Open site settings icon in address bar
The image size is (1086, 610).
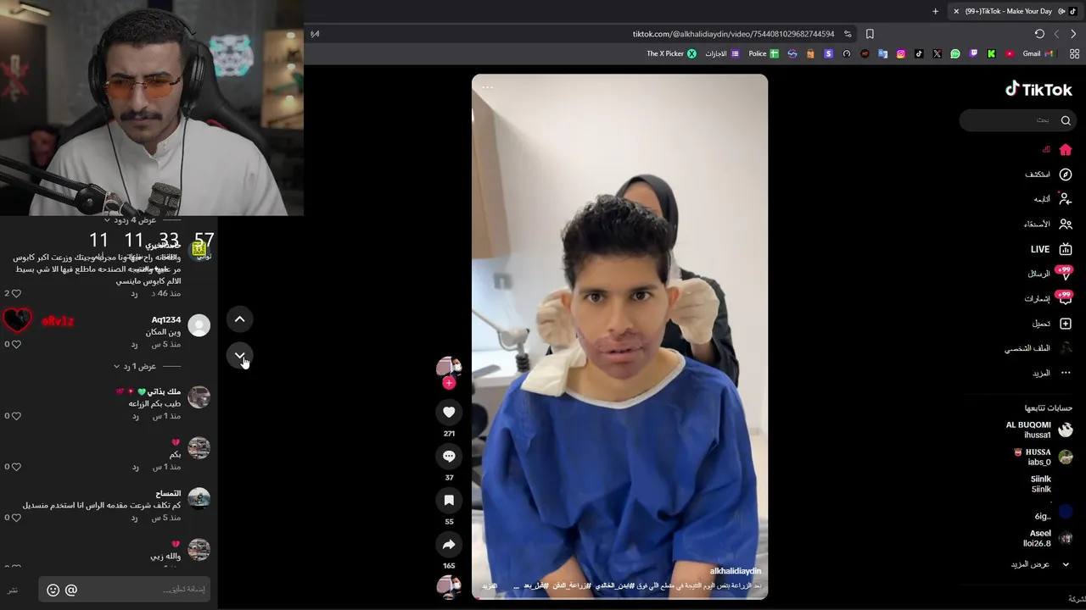click(x=848, y=34)
